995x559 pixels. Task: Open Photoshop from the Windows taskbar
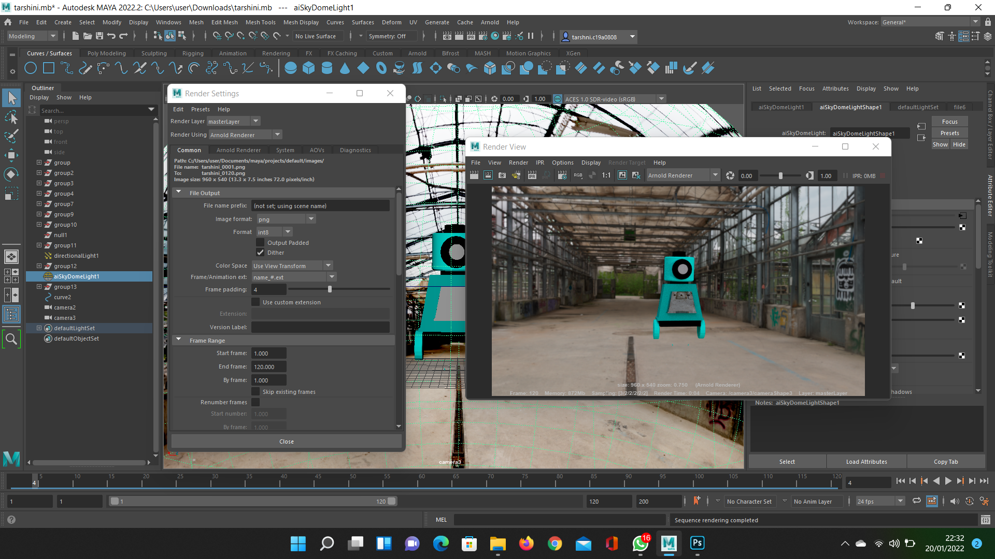(697, 543)
